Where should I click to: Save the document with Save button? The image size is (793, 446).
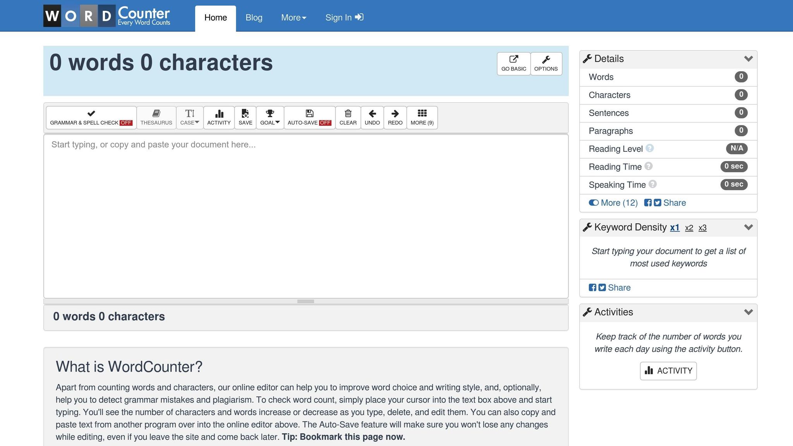point(245,117)
